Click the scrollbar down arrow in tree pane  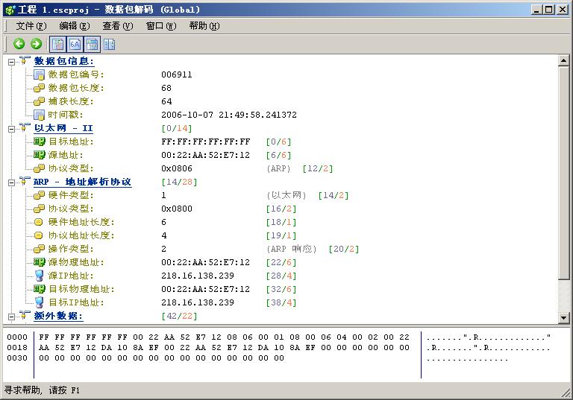click(563, 317)
